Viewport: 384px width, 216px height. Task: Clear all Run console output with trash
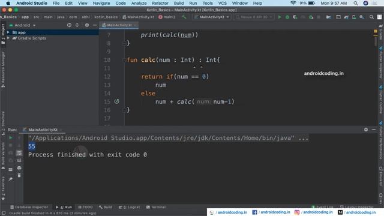pyautogui.click(x=19, y=176)
